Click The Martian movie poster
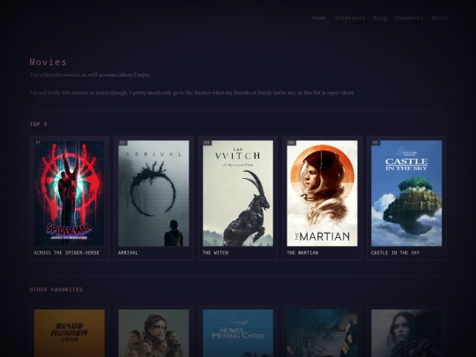This screenshot has width=476, height=357. [322, 193]
